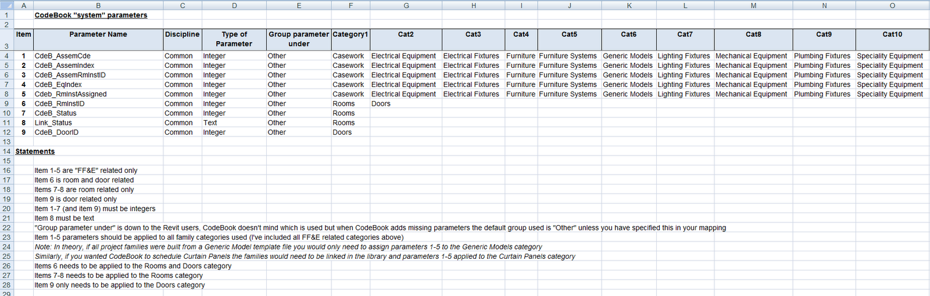
Task: Select column header G
Action: (x=406, y=5)
